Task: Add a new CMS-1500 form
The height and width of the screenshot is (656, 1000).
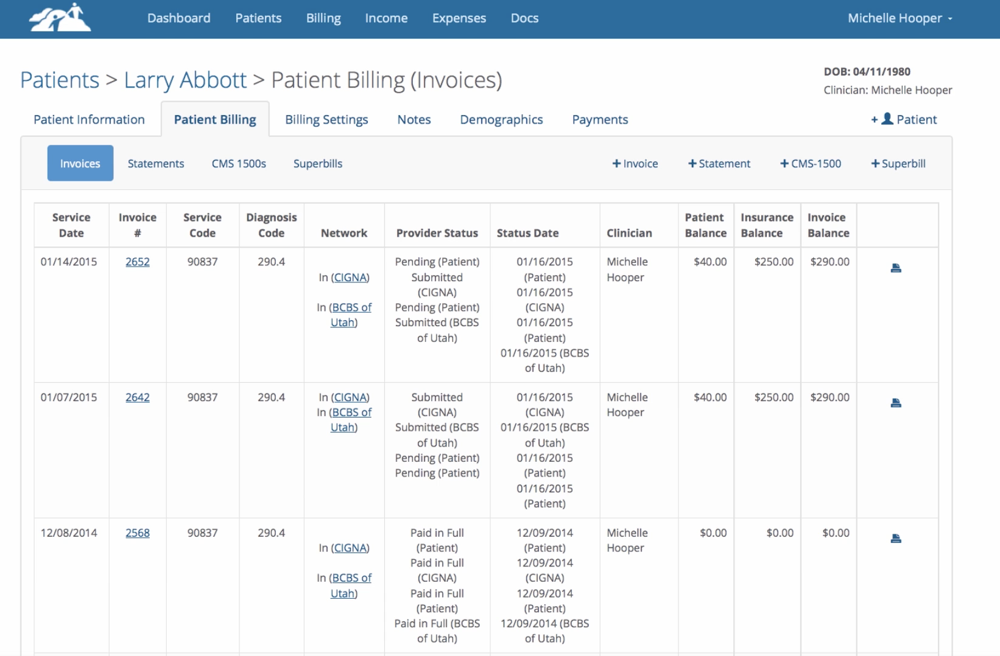Action: pyautogui.click(x=810, y=164)
